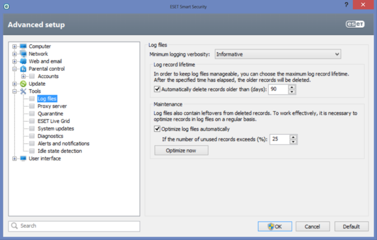
Task: Increase unused records percent up arrow
Action: pos(293,137)
